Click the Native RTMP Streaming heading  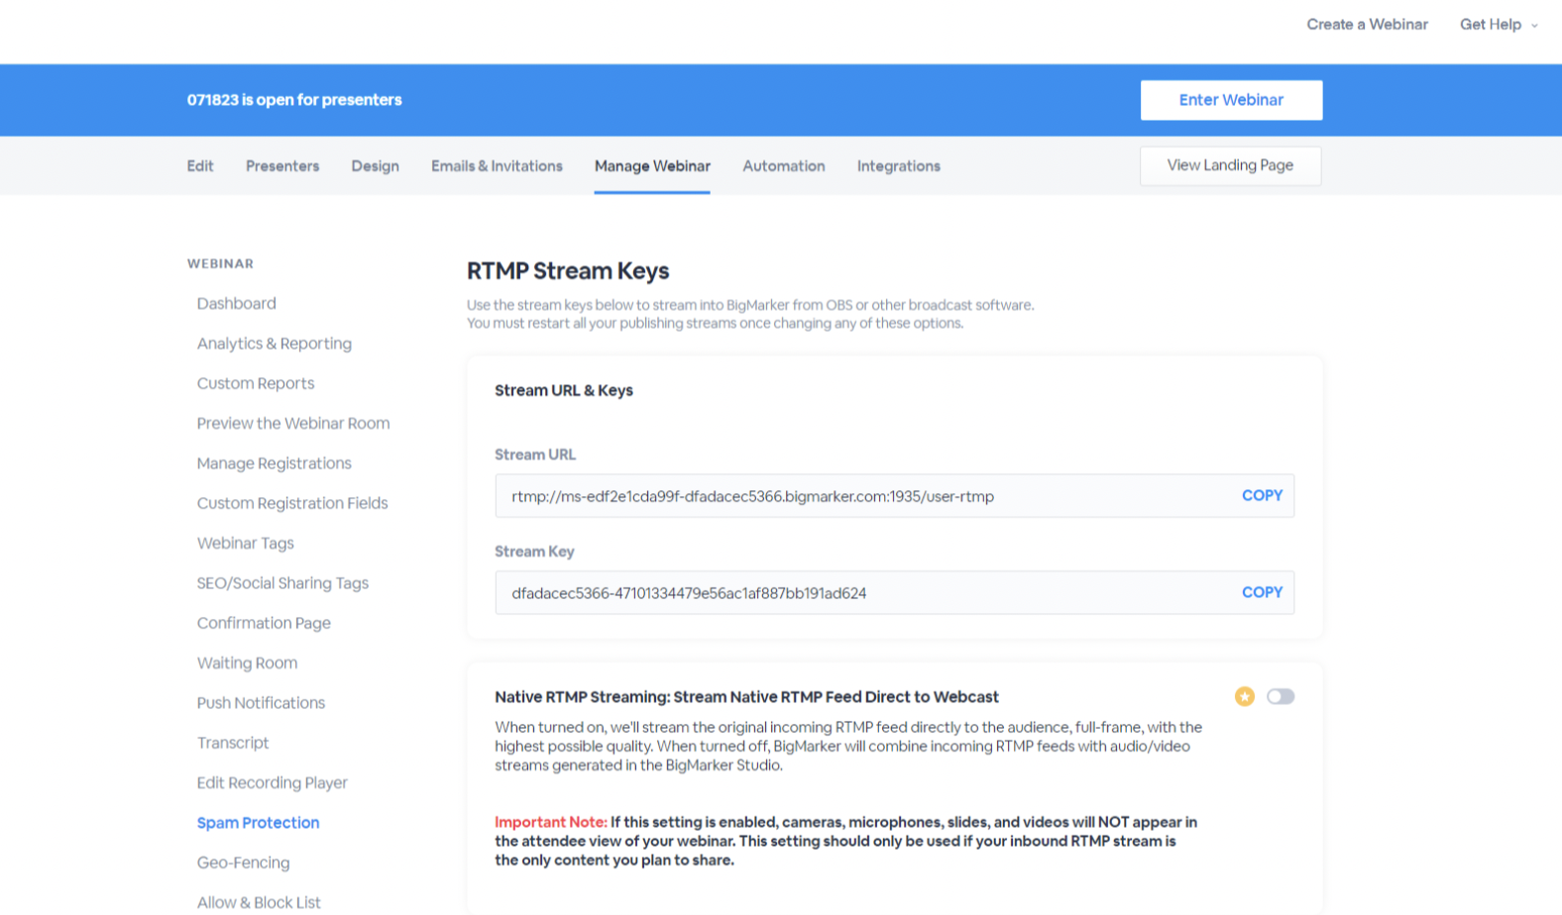pos(746,697)
